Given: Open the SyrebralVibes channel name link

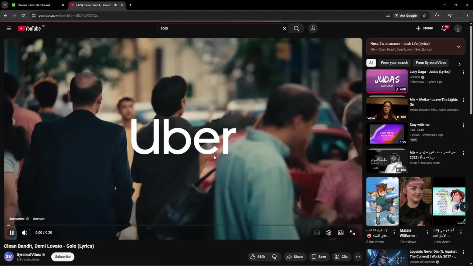Looking at the screenshot, I should 29,255.
